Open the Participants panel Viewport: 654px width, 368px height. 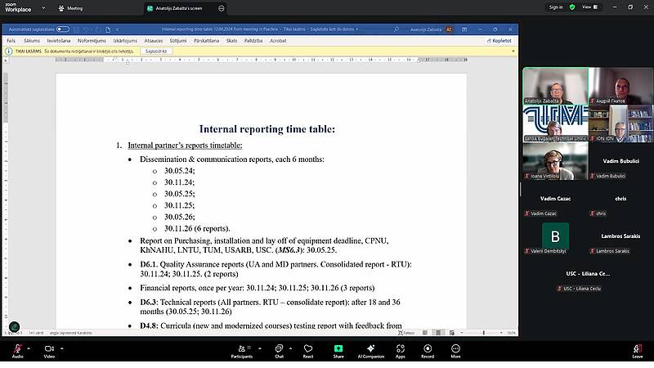(x=241, y=349)
